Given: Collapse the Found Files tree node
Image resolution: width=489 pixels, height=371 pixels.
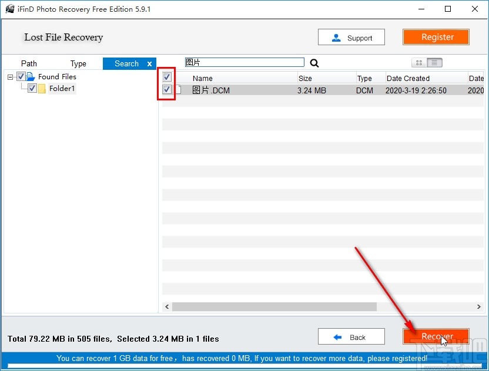Looking at the screenshot, I should click(x=11, y=77).
